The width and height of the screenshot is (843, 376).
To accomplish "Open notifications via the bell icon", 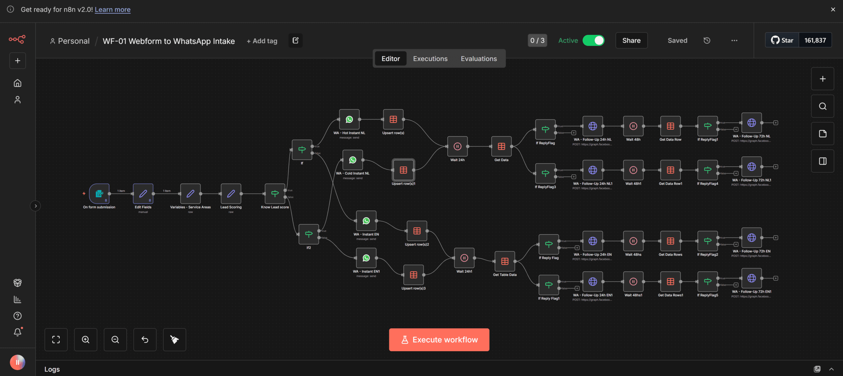I will (17, 332).
